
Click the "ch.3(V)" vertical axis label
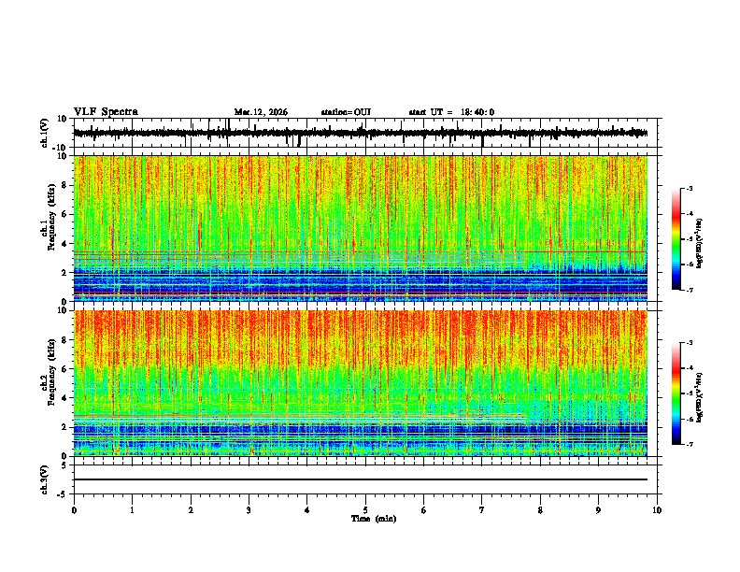point(45,480)
